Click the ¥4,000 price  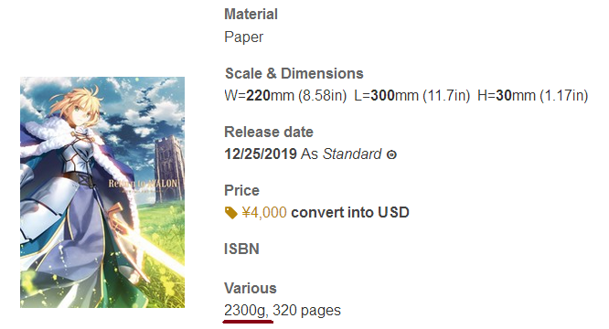(x=264, y=213)
